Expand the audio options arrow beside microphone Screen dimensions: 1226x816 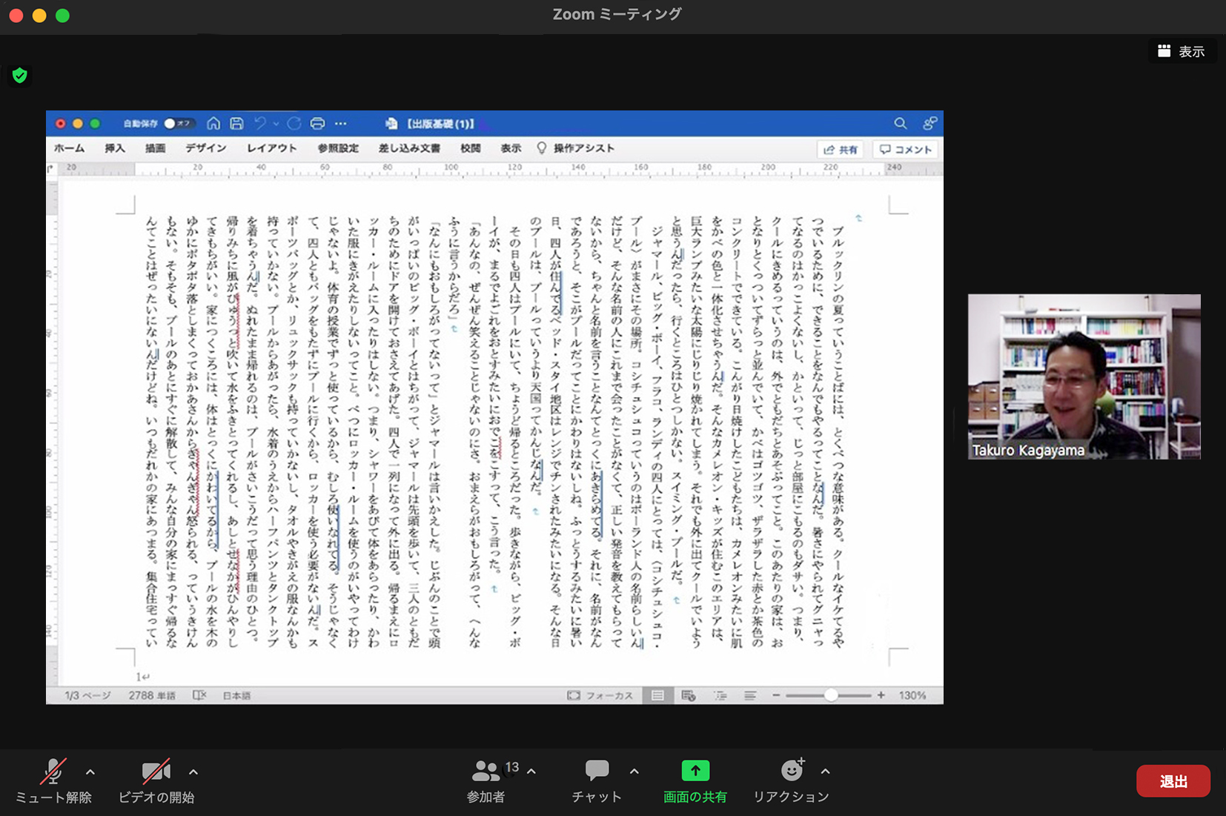(90, 772)
